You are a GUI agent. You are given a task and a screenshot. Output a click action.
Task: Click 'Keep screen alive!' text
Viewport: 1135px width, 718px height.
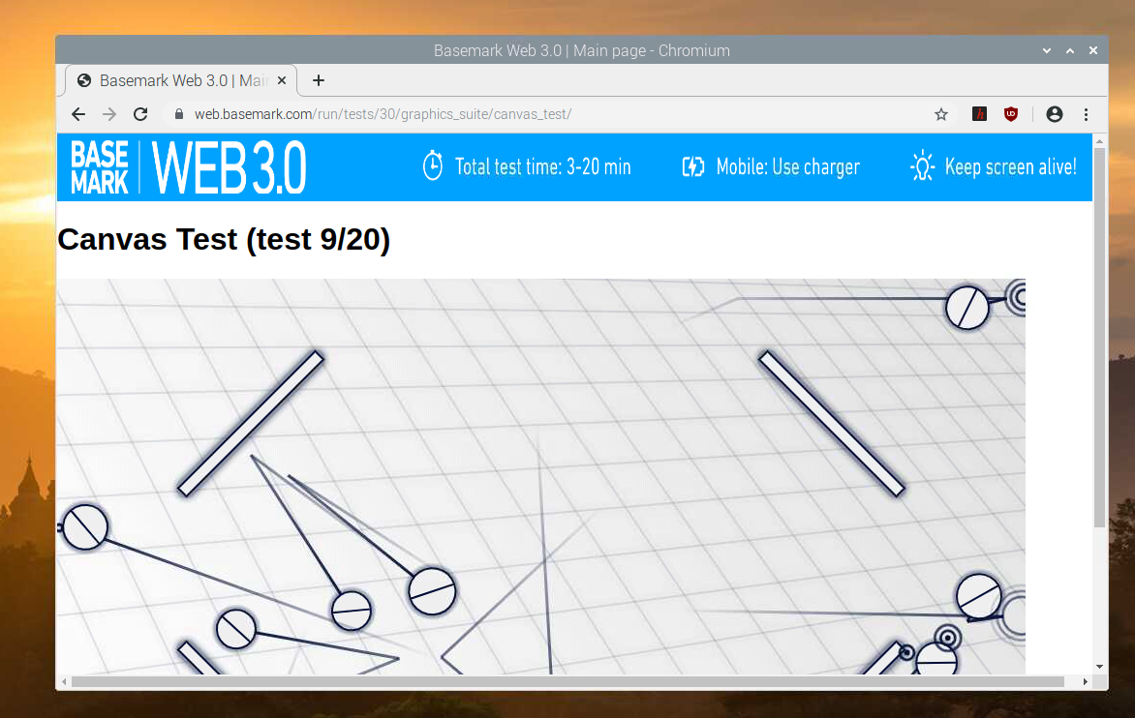pos(1010,167)
